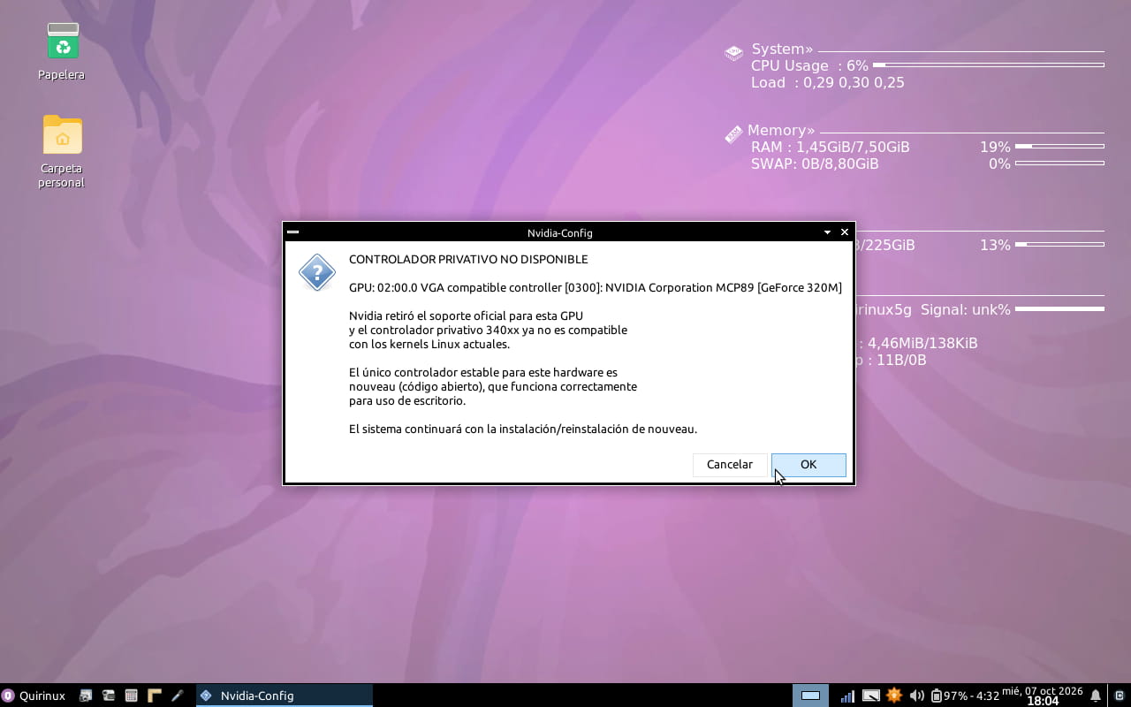The image size is (1131, 707).
Task: Click the calculator icon in taskbar
Action: click(131, 696)
